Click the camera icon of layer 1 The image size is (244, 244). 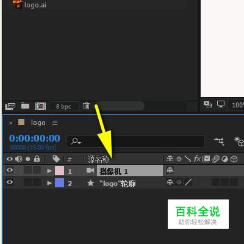click(90, 170)
